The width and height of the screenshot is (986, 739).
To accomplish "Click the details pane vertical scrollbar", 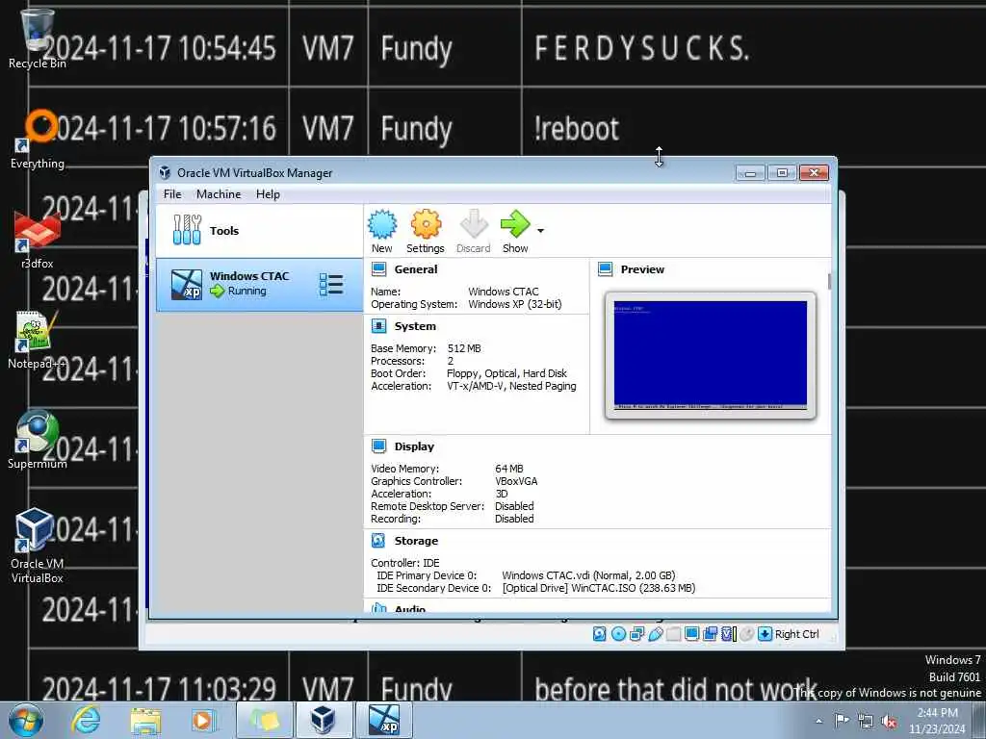I will [829, 282].
